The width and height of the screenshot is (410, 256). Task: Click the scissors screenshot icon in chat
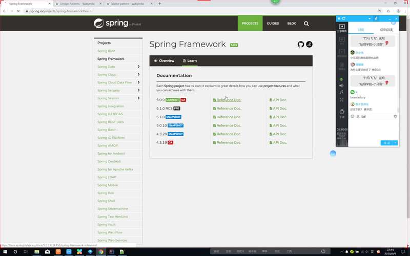tap(358, 116)
